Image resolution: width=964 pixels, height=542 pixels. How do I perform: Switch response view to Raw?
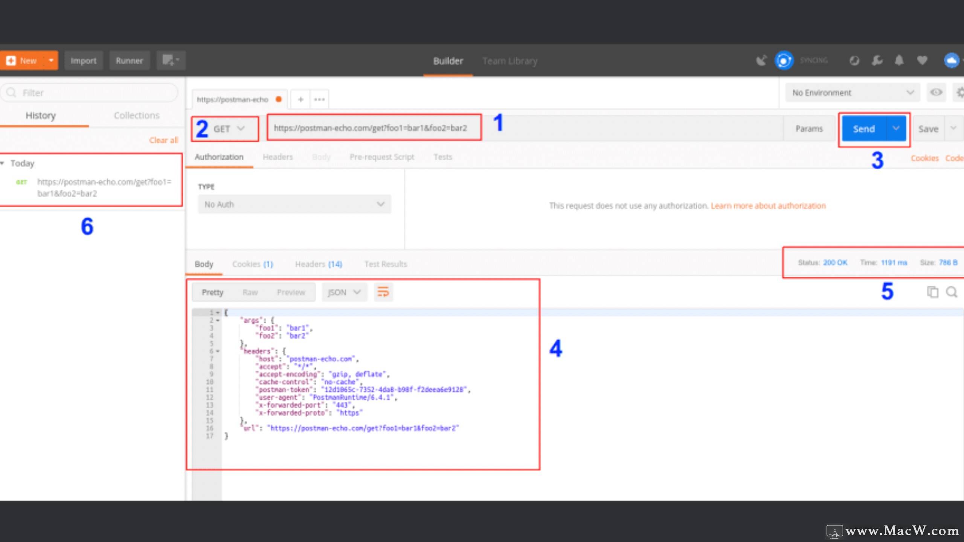[250, 292]
